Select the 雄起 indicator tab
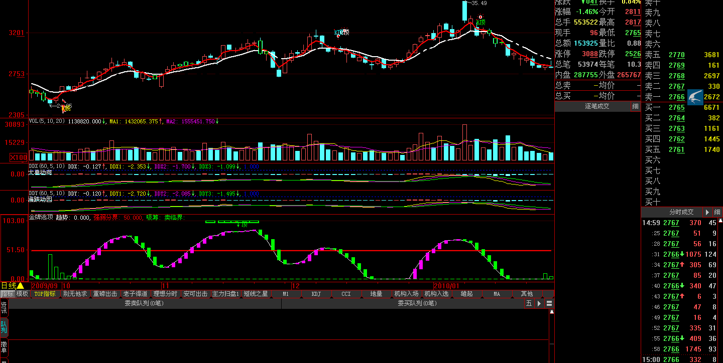The height and width of the screenshot is (363, 723). [x=467, y=294]
